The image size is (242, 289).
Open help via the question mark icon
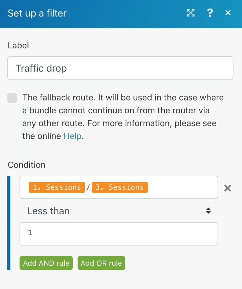(x=210, y=13)
